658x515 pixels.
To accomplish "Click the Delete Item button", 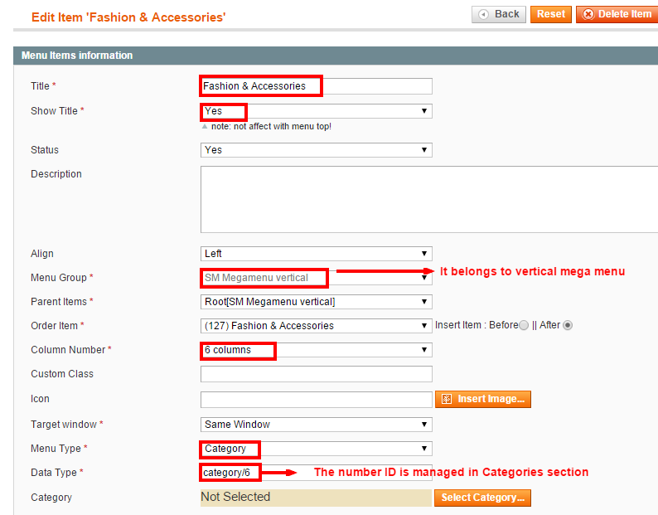I will tap(617, 14).
